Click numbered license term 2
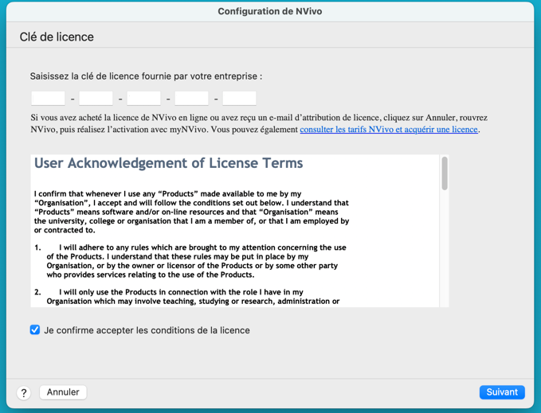The image size is (541, 413). [191, 297]
